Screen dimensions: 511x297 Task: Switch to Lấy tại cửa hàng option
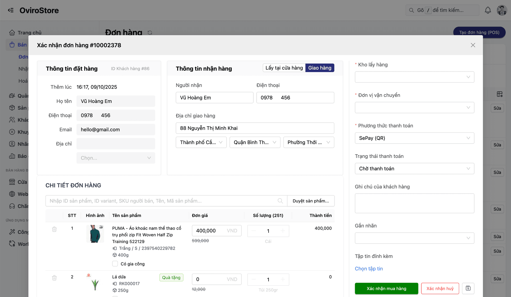coord(284,68)
